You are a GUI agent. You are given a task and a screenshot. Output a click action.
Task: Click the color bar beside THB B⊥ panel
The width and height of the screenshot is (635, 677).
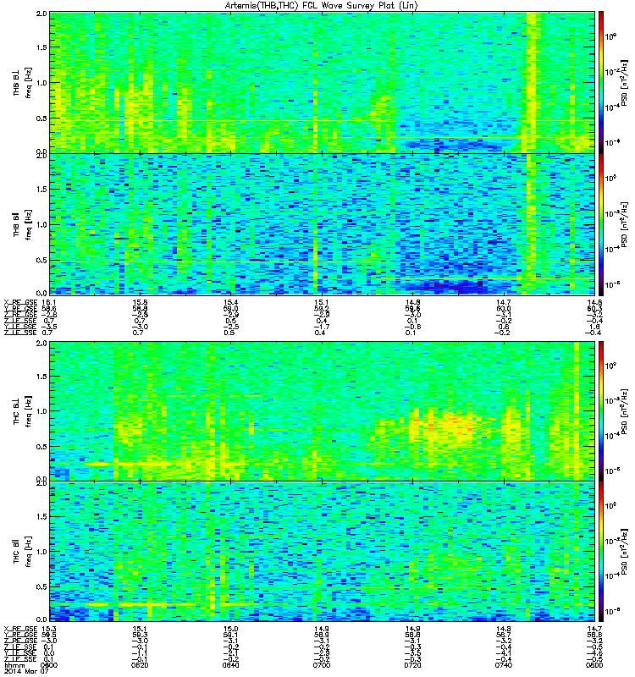click(601, 82)
